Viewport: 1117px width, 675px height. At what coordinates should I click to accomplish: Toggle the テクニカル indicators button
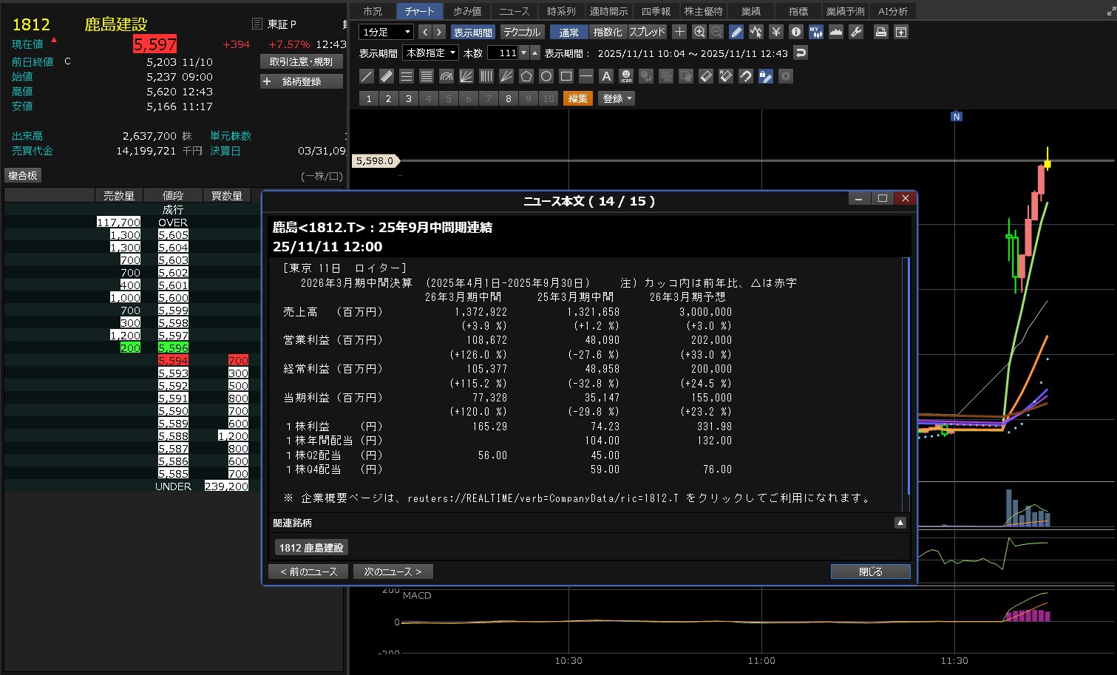point(522,32)
